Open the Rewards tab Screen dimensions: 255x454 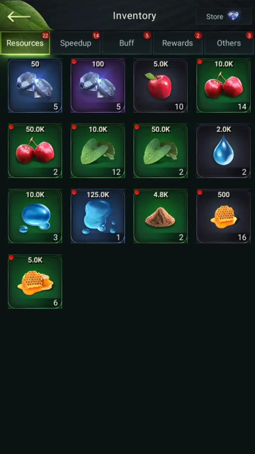click(x=177, y=43)
